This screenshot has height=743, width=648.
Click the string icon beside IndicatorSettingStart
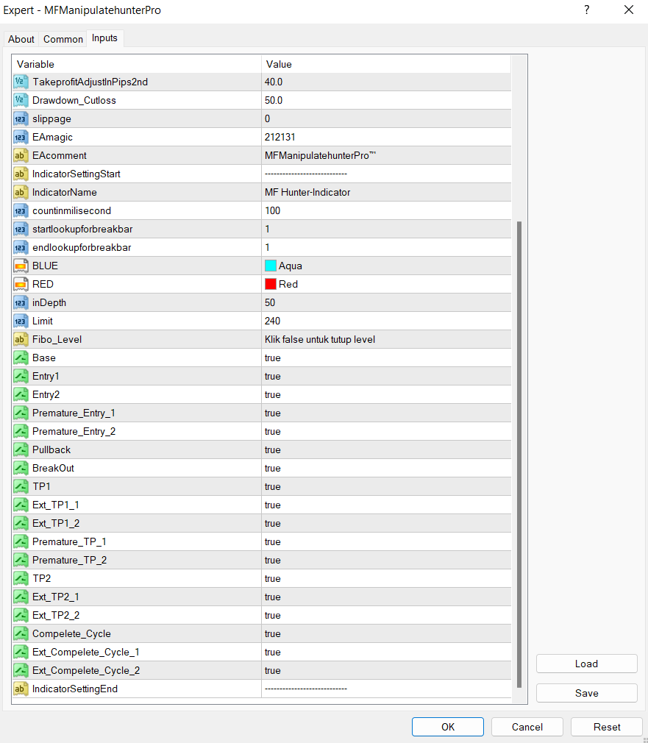pyautogui.click(x=21, y=174)
